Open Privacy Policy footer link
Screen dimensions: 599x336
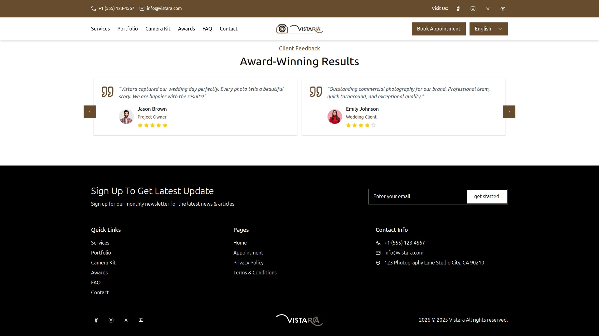pyautogui.click(x=248, y=263)
